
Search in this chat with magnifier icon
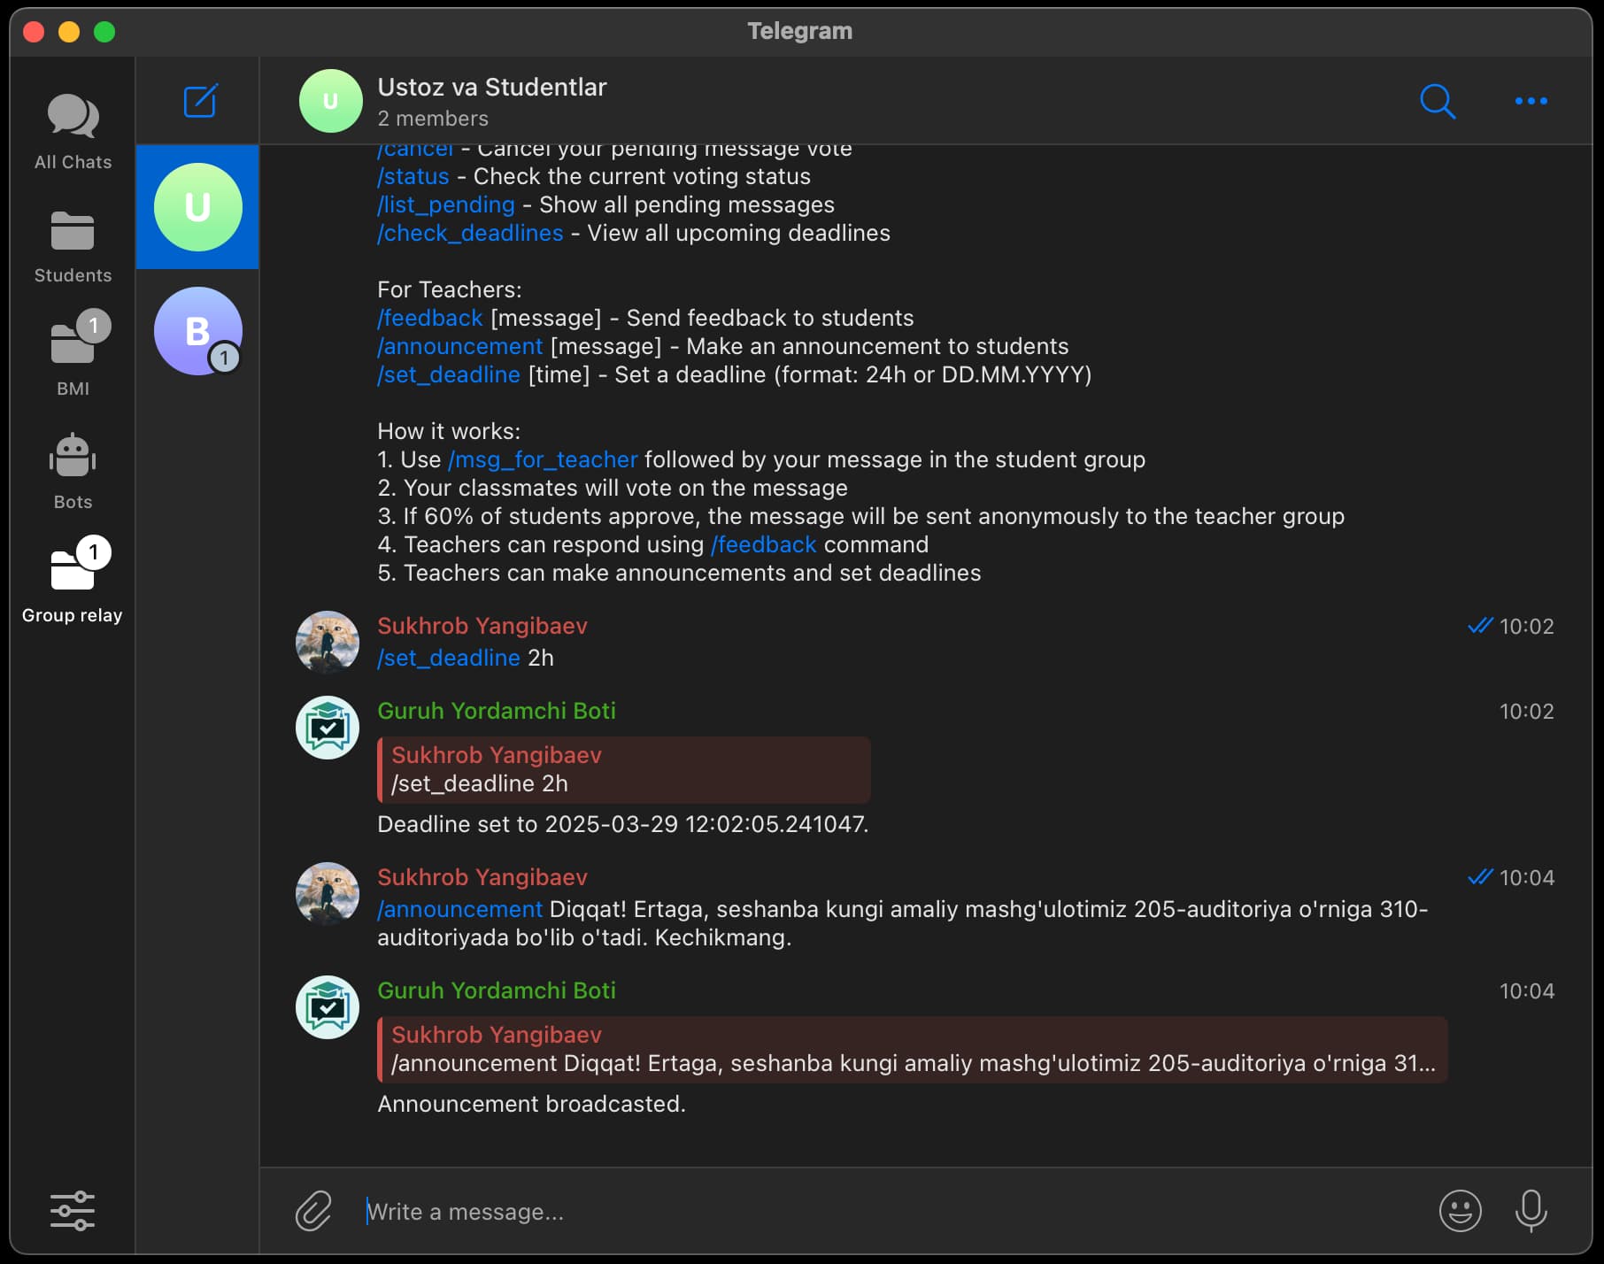point(1438,101)
